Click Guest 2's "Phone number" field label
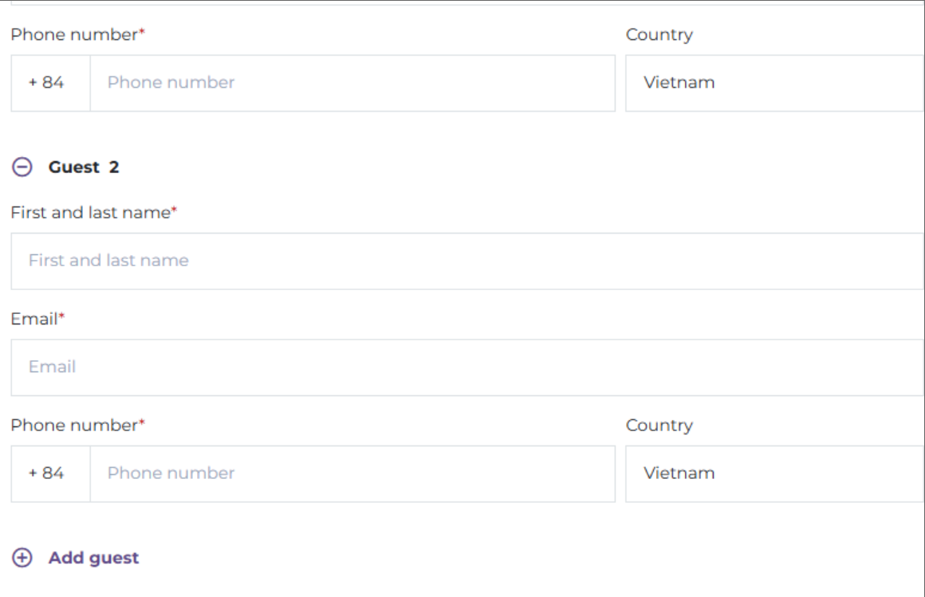The width and height of the screenshot is (925, 597). coord(74,426)
